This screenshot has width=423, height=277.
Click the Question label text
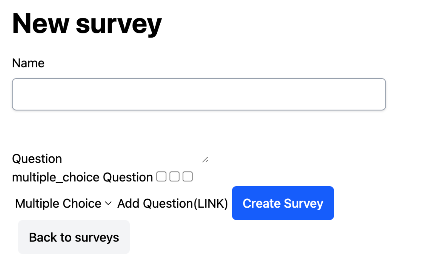37,159
